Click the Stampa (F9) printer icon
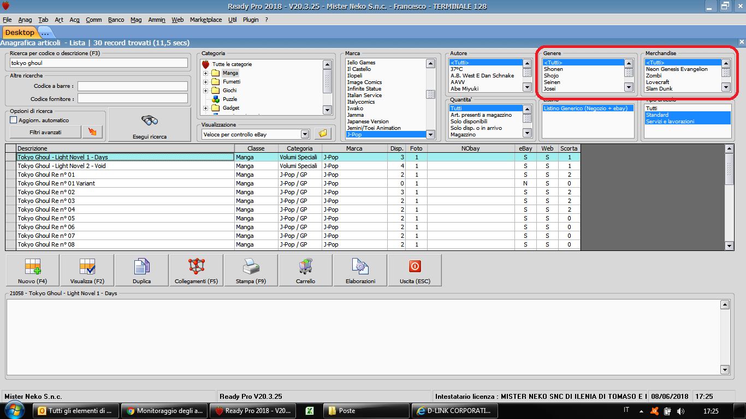The height and width of the screenshot is (419, 746). click(x=251, y=266)
